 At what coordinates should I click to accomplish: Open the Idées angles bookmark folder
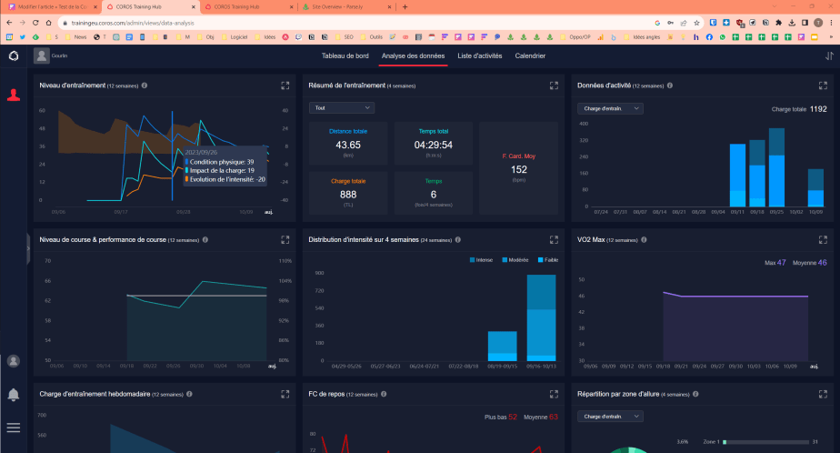point(642,37)
